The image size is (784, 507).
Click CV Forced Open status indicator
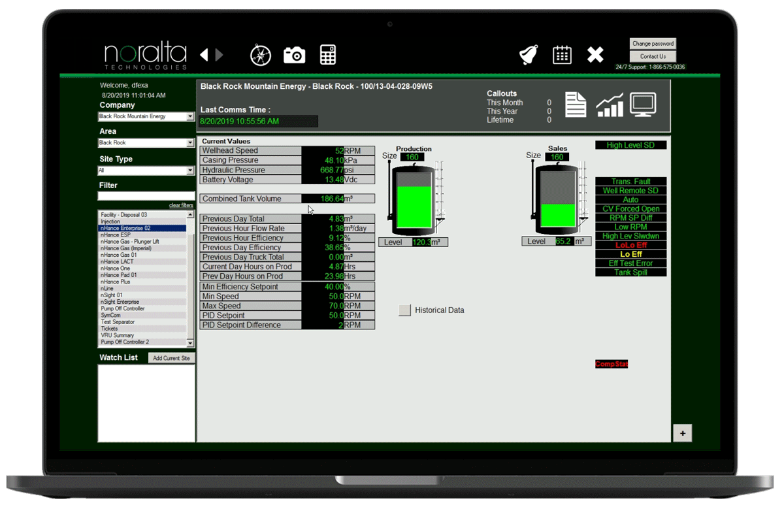pos(630,209)
